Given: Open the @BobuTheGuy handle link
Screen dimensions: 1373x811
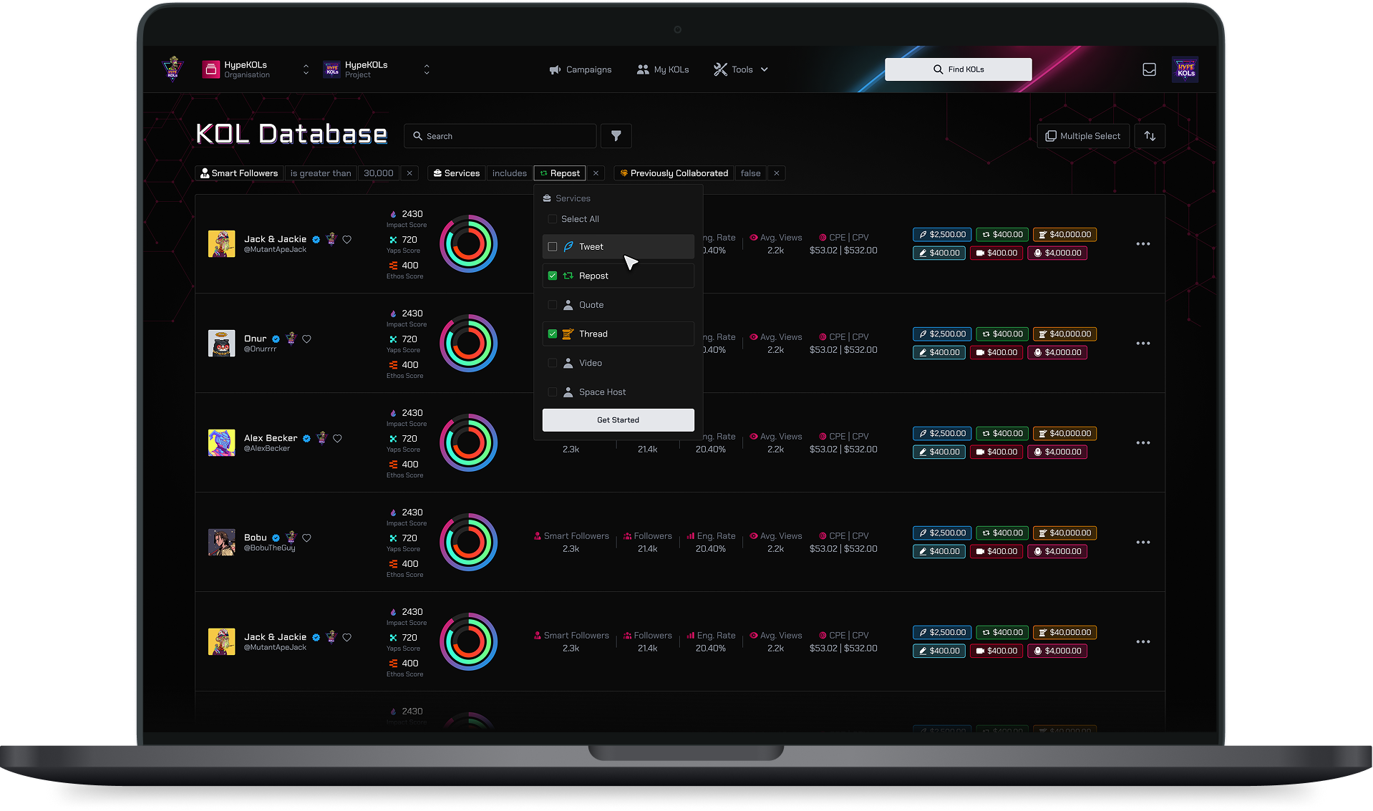Looking at the screenshot, I should click(269, 548).
